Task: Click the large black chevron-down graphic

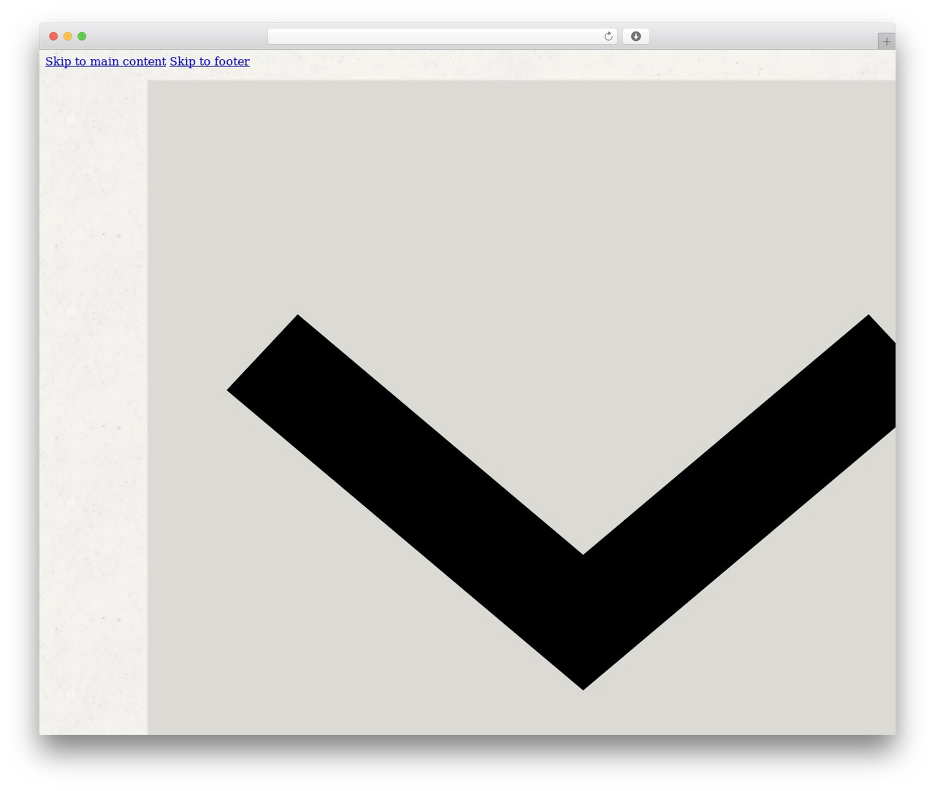Action: pyautogui.click(x=561, y=502)
